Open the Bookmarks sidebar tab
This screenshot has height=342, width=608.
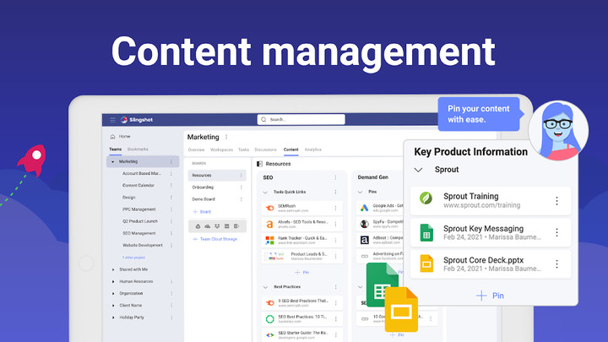tap(137, 149)
